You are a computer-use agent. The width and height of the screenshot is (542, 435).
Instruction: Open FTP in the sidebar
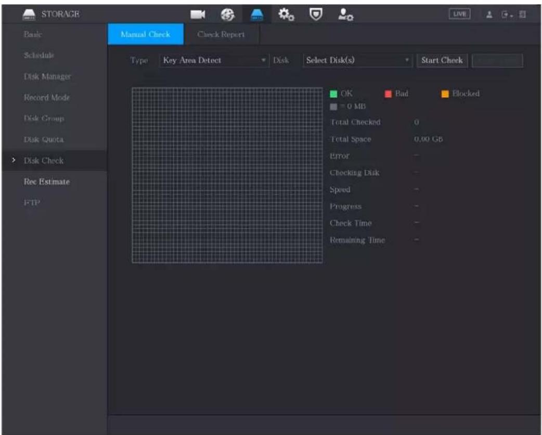(32, 203)
